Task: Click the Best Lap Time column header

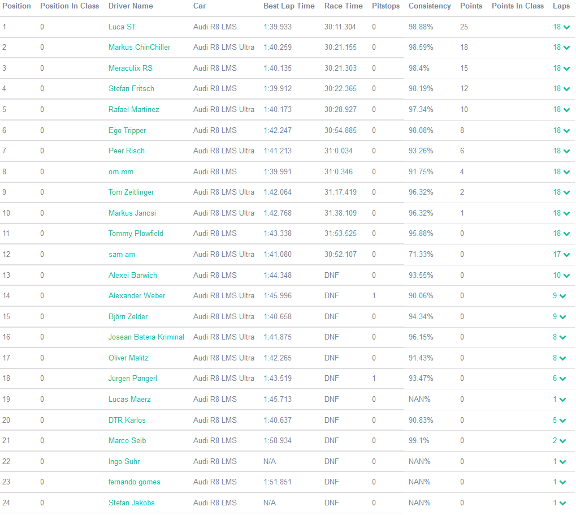Action: tap(289, 6)
